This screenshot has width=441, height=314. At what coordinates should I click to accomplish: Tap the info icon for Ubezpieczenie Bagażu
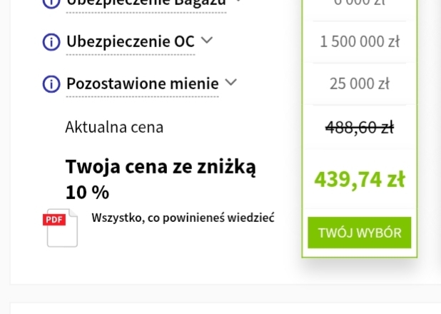point(51,3)
